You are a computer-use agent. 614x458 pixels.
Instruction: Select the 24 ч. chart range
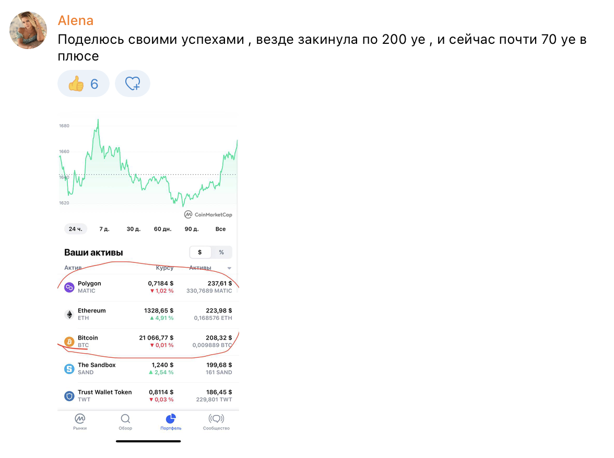pos(76,229)
